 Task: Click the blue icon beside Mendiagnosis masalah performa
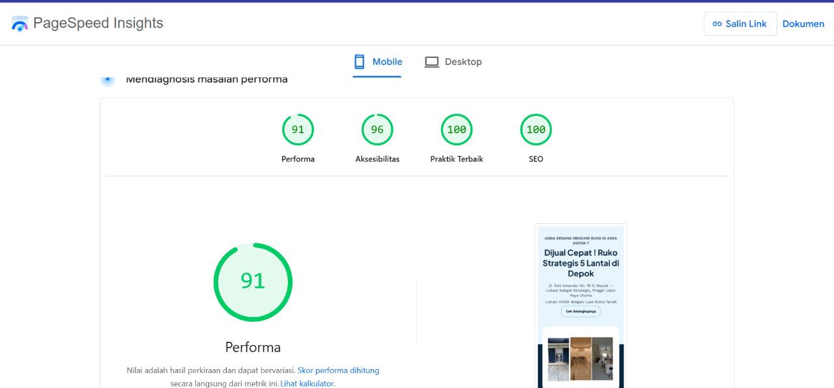[108, 79]
